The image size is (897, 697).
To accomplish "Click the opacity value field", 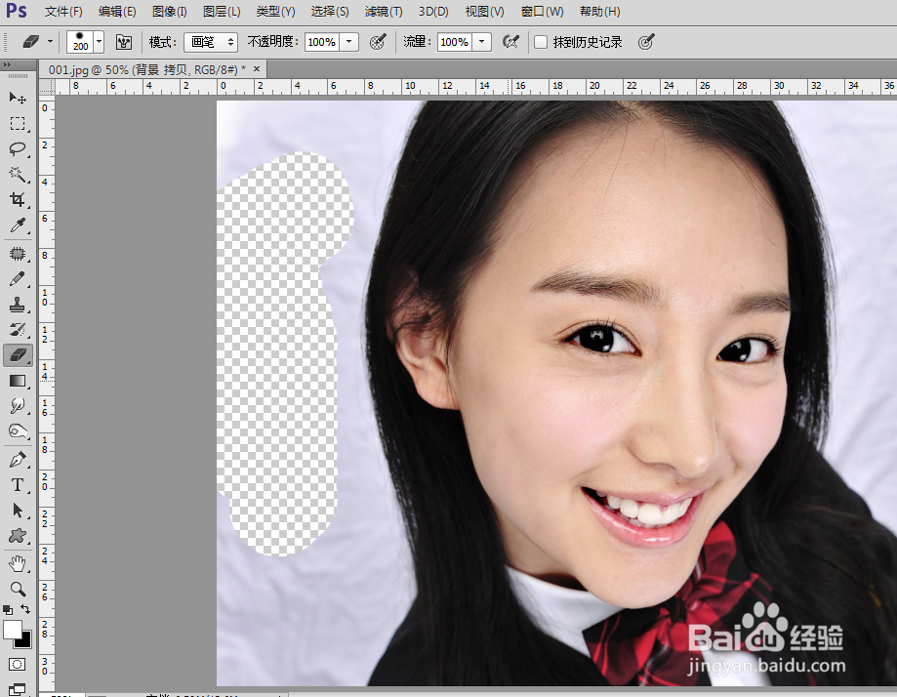I will [x=321, y=42].
